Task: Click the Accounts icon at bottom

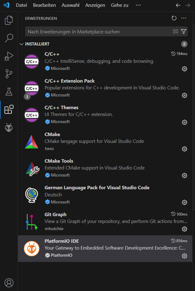Action: tap(9, 282)
